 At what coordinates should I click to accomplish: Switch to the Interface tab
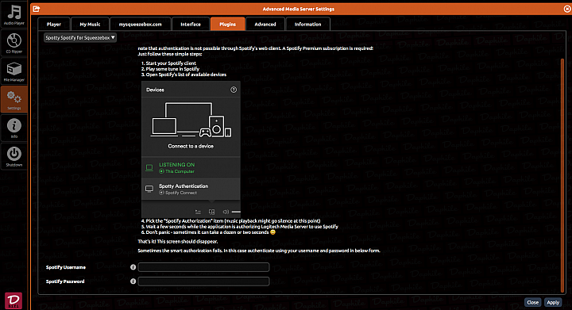click(191, 25)
